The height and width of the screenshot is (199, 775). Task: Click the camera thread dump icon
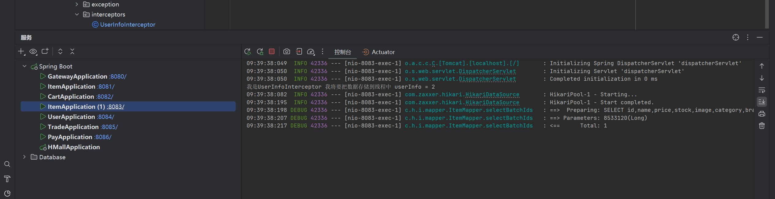point(286,52)
